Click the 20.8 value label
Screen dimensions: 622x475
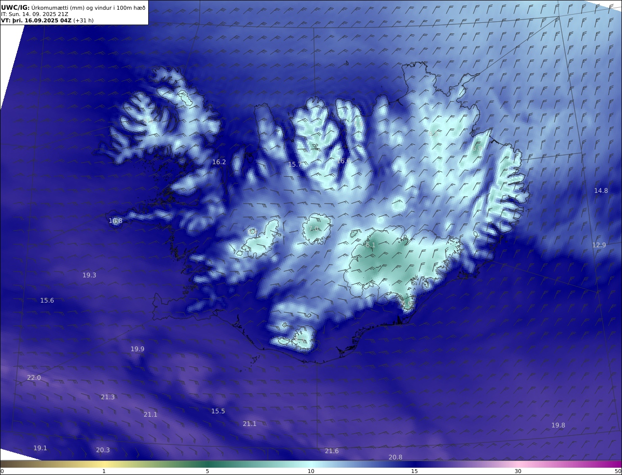tap(396, 458)
